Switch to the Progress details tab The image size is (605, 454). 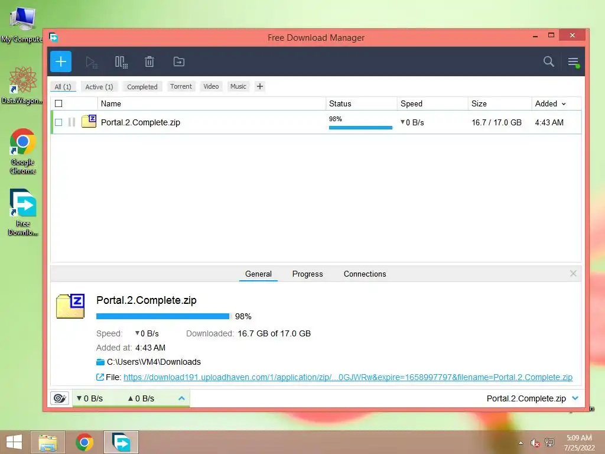[x=307, y=274]
